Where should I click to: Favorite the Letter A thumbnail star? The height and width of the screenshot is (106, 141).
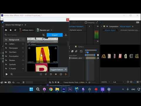29,48
